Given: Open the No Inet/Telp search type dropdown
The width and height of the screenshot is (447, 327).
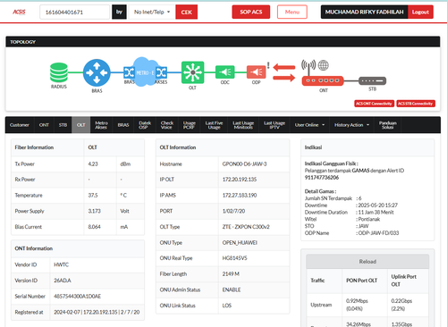Looking at the screenshot, I should pyautogui.click(x=152, y=12).
